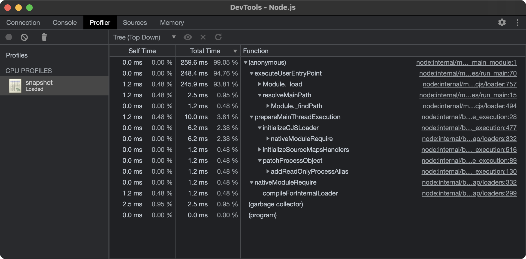Open the cjs/loader:757 source link
526x259 pixels.
[x=469, y=84]
